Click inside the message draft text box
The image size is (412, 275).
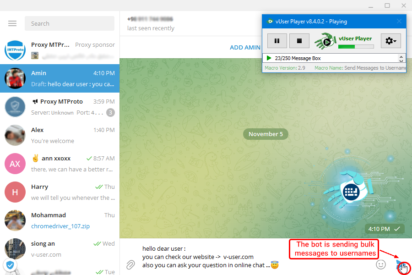coord(210,257)
